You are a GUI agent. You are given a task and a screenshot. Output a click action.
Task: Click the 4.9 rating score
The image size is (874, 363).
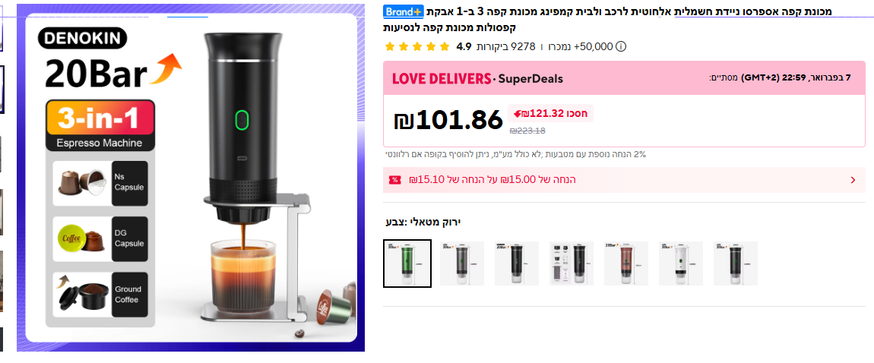[x=464, y=47]
